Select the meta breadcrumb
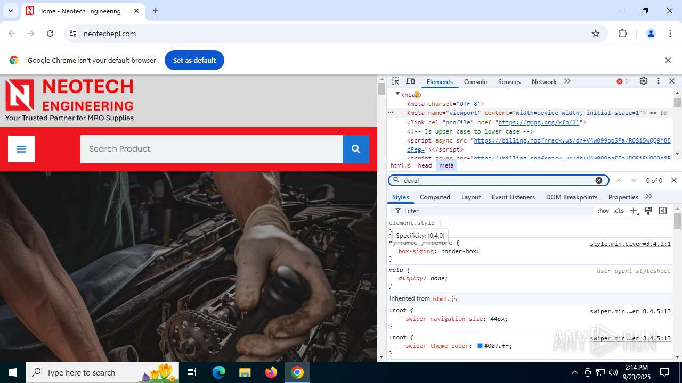This screenshot has height=383, width=682. [446, 165]
